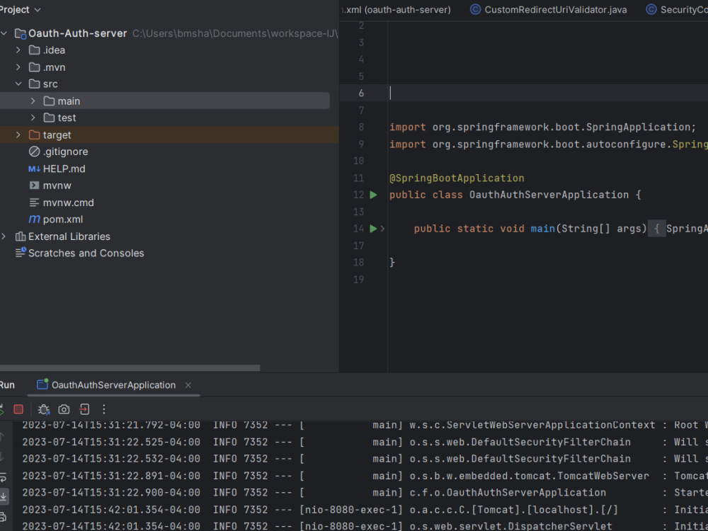Click the .gitignore file icon
Screen dimensions: 708x531
click(34, 152)
